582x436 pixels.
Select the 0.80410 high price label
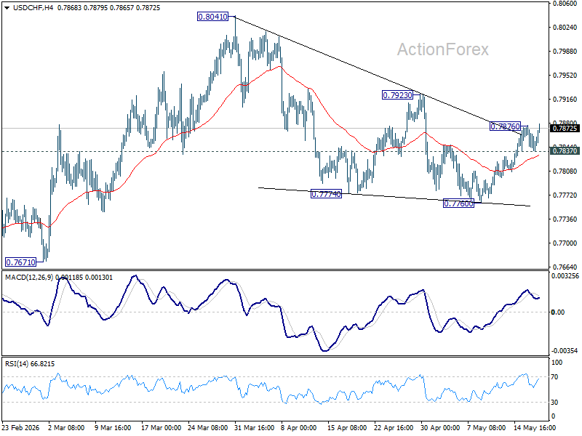coord(212,17)
